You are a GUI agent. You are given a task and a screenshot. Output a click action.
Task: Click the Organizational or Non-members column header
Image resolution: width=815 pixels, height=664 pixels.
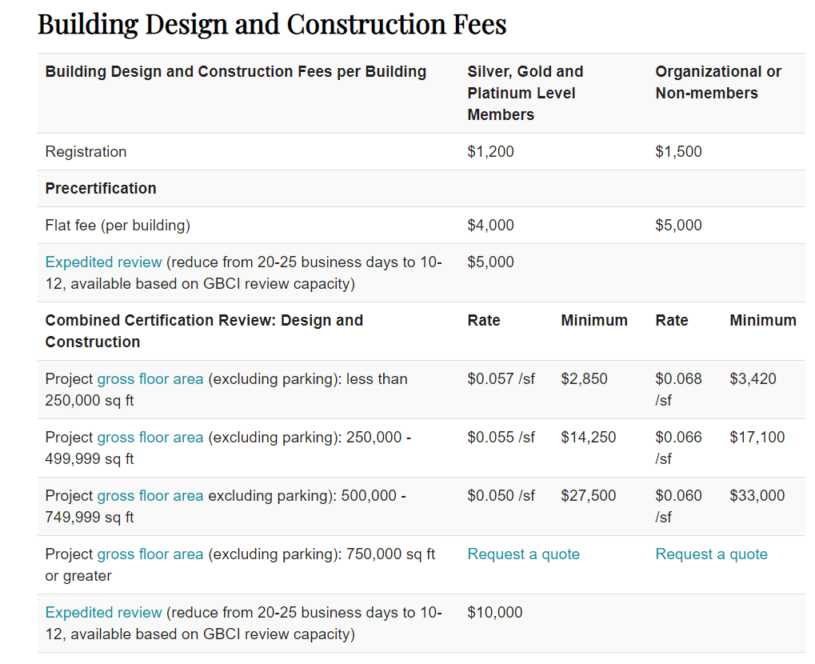click(x=717, y=82)
